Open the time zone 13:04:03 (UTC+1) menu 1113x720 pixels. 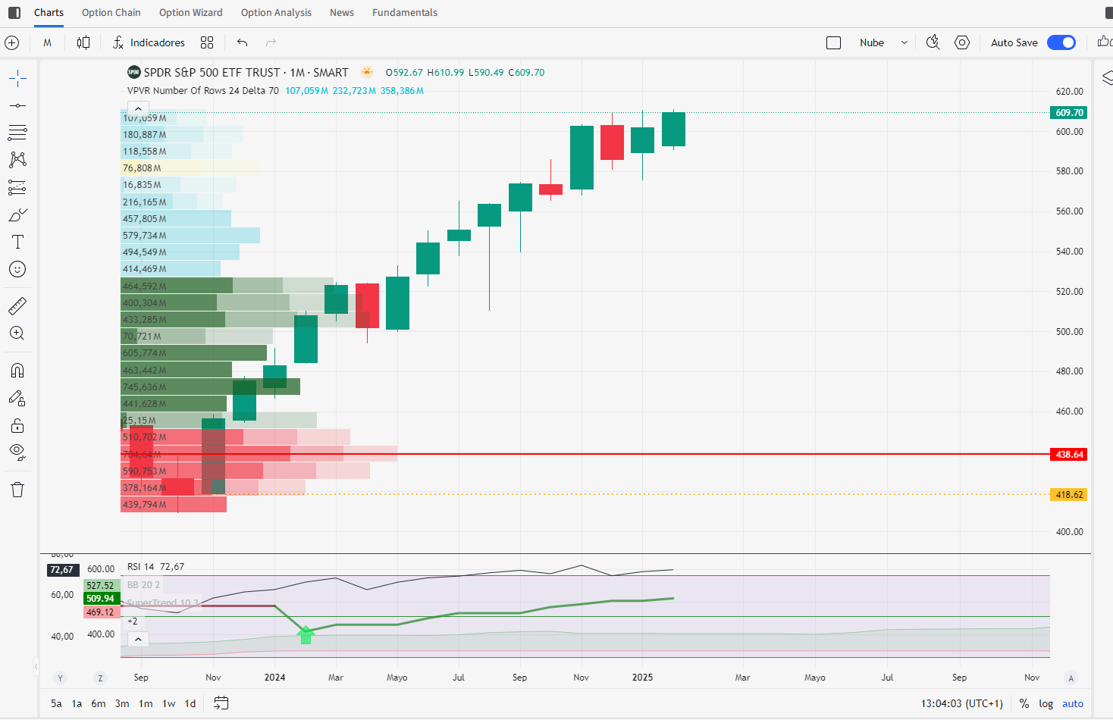pyautogui.click(x=962, y=703)
